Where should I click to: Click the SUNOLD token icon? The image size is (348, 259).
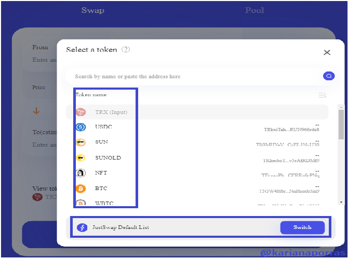pos(81,157)
